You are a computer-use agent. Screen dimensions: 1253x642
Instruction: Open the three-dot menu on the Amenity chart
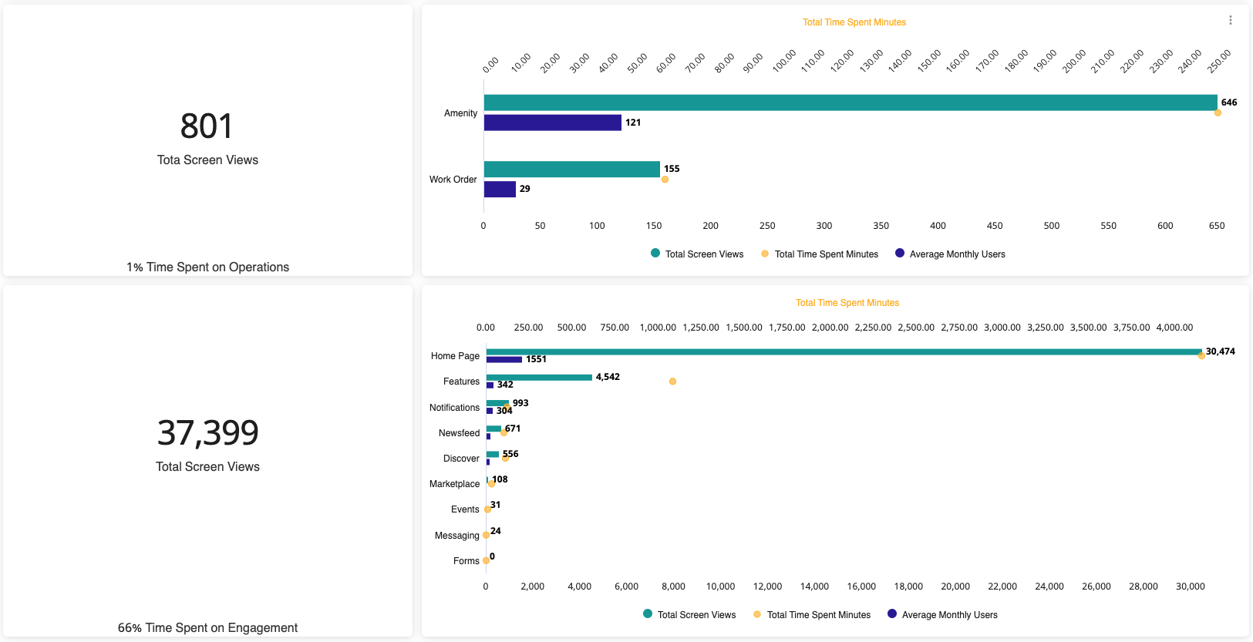coord(1230,20)
